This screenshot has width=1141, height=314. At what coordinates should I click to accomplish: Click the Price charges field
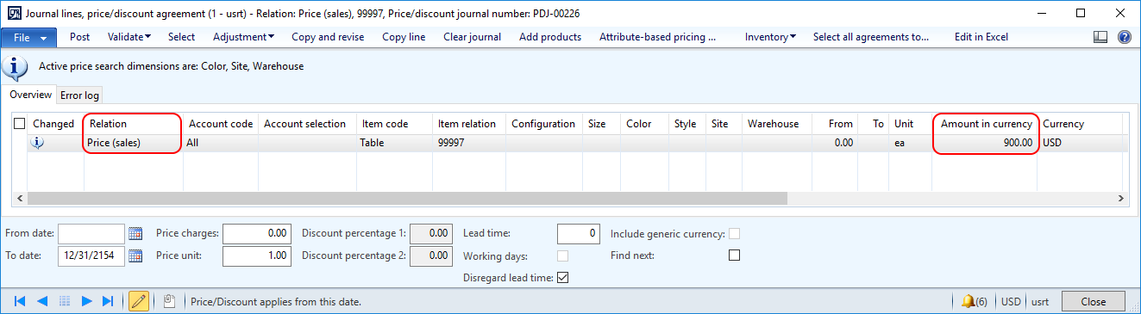point(257,233)
